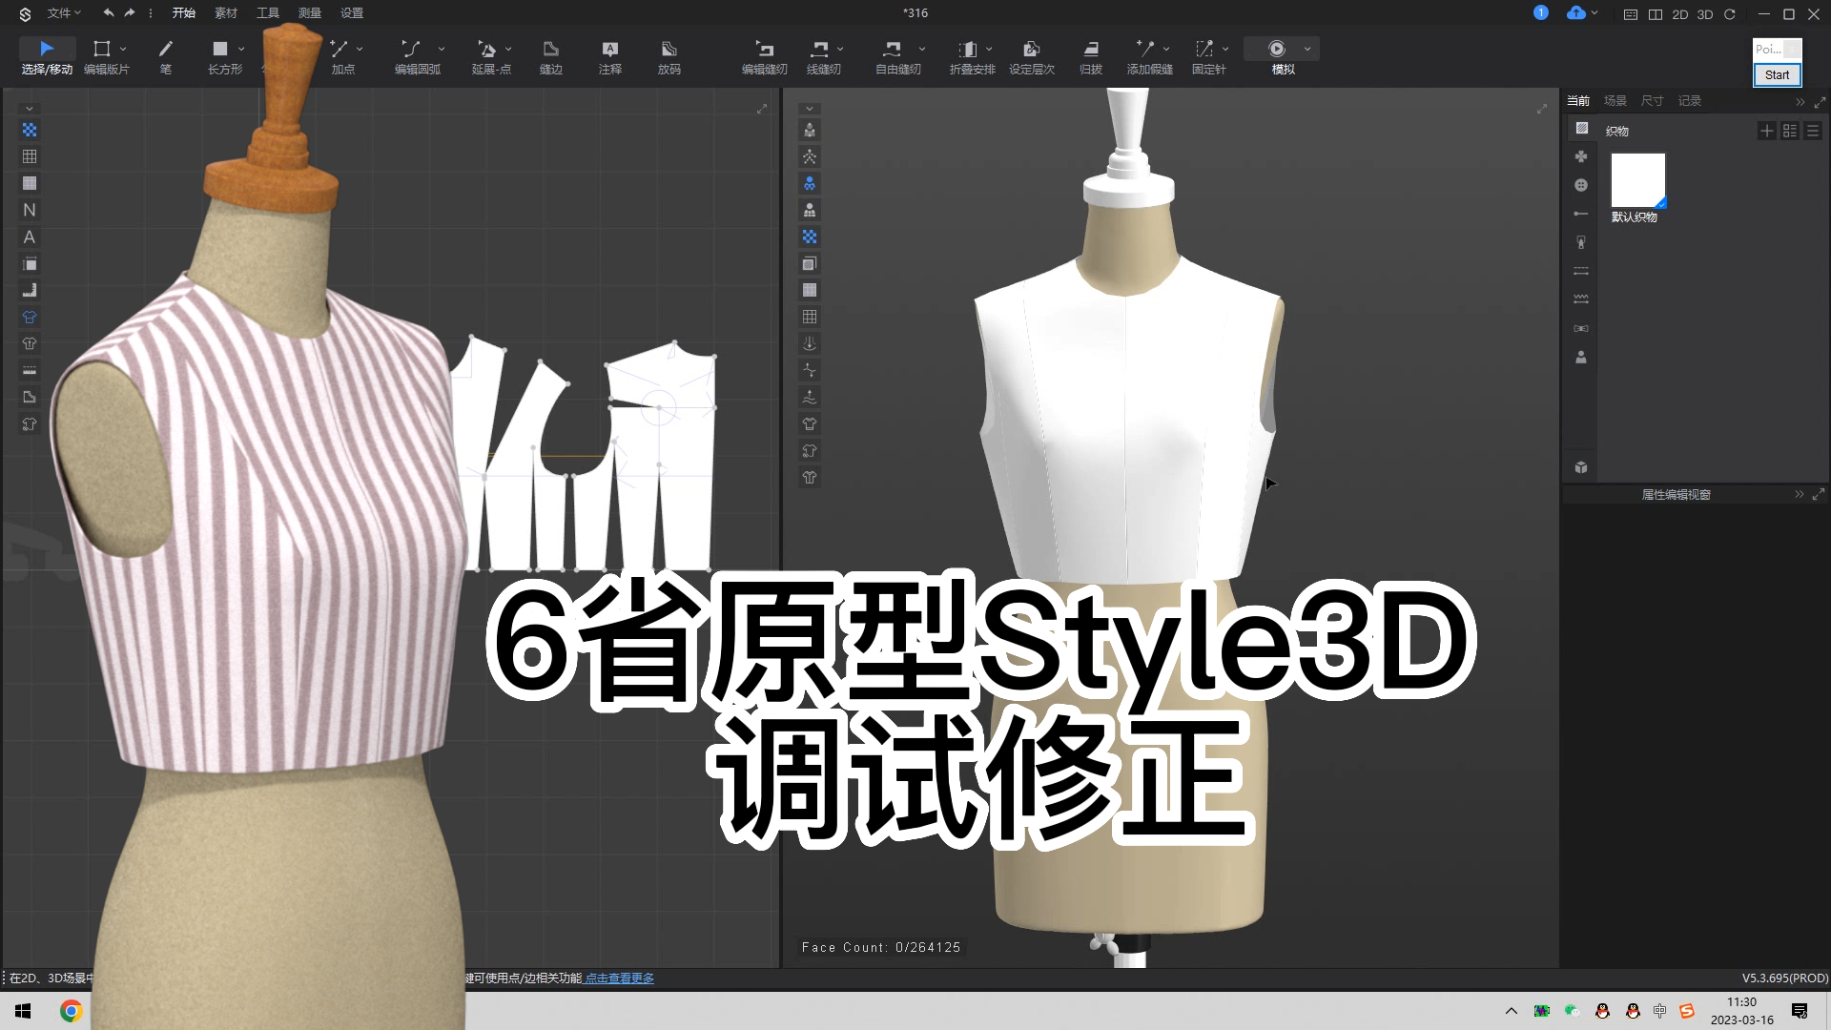Toggle the grid display in 2D window
The height and width of the screenshot is (1030, 1831).
(x=30, y=156)
